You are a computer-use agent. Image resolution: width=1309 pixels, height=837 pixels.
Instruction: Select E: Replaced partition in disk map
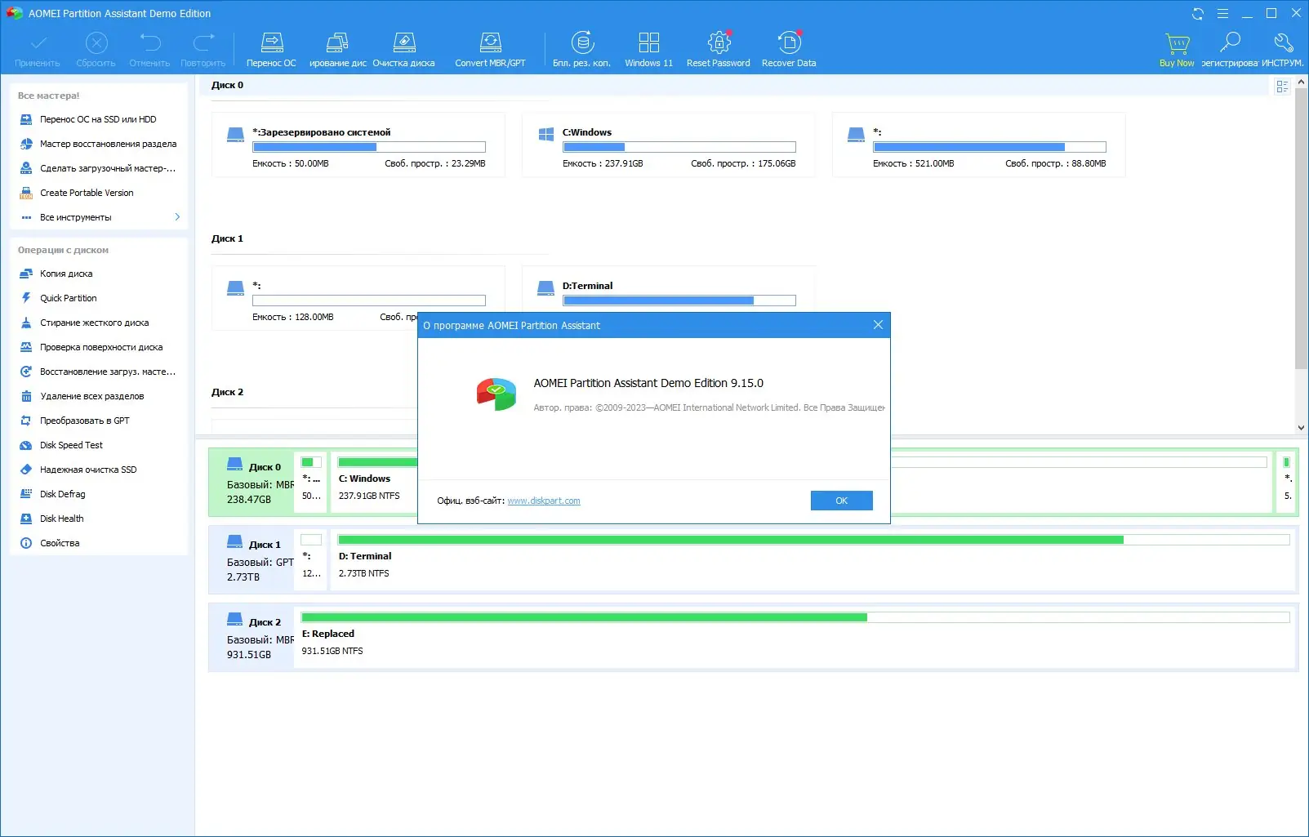(x=795, y=638)
